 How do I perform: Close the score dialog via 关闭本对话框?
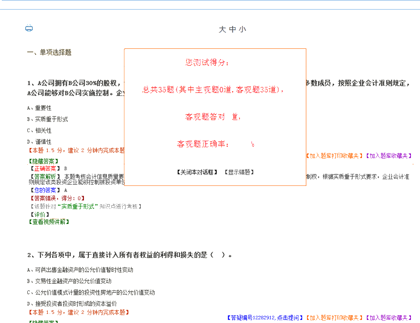coord(198,172)
